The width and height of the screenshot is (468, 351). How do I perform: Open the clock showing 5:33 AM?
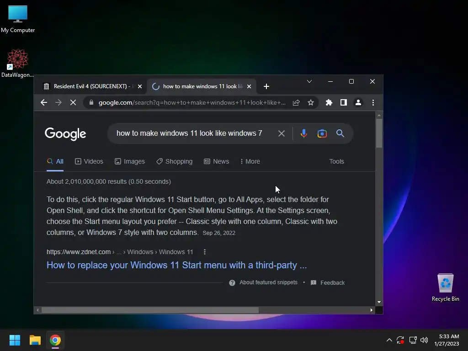click(447, 340)
